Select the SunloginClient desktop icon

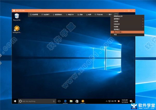pos(17,29)
